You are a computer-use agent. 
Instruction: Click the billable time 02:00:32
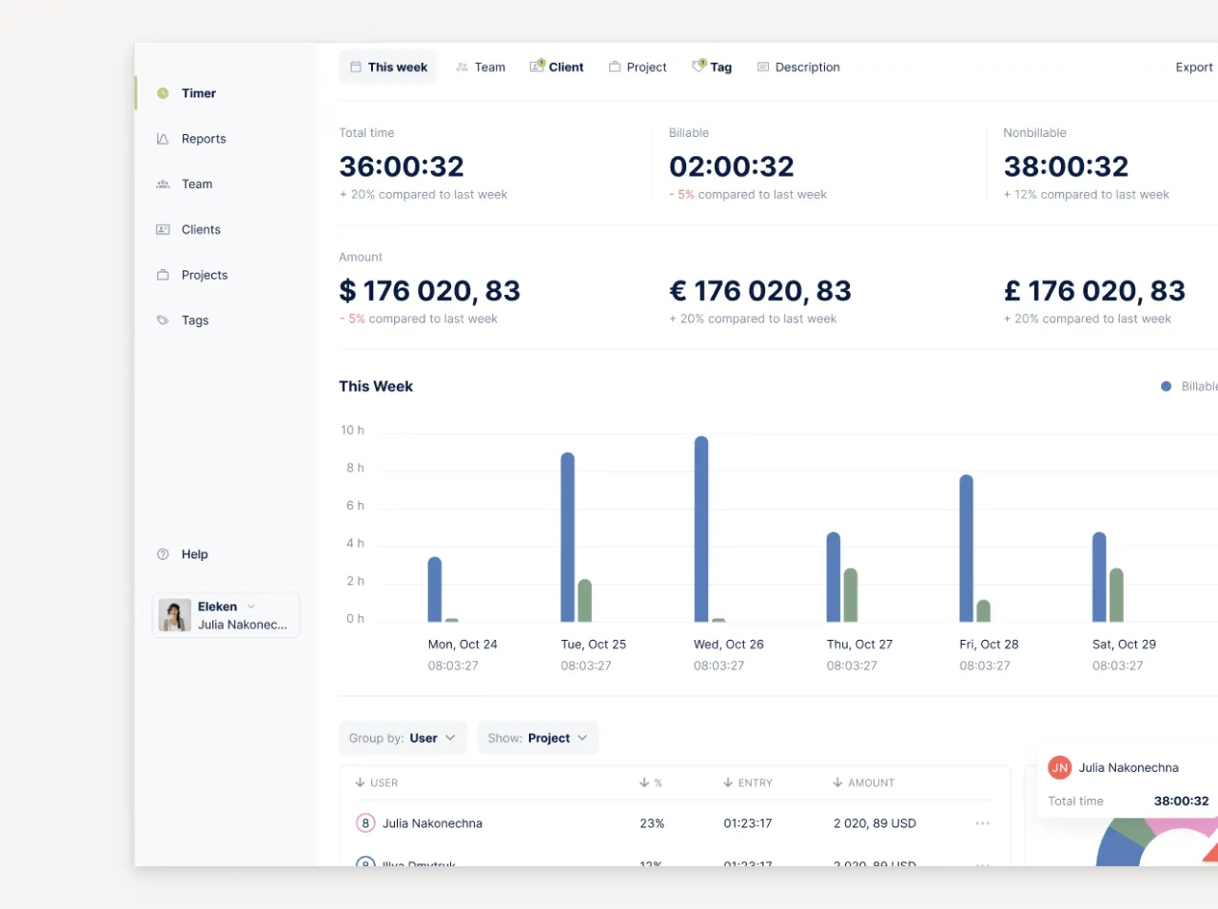pyautogui.click(x=732, y=166)
